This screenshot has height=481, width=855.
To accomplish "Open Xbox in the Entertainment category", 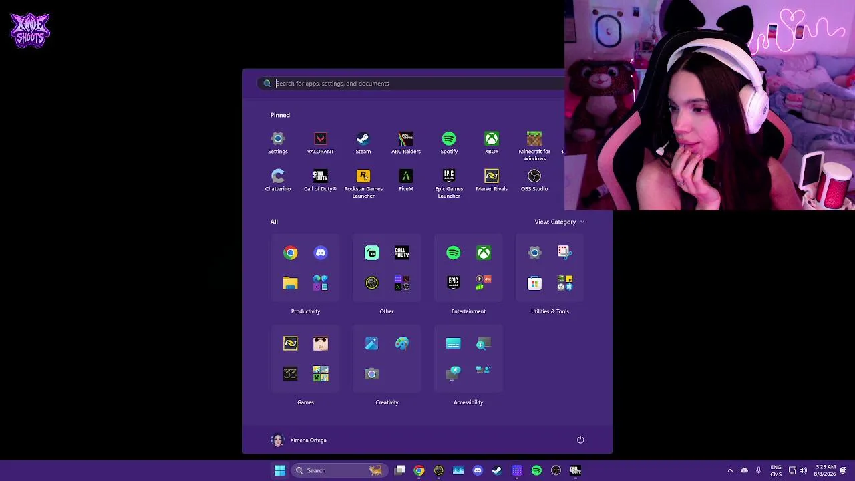I will pos(484,253).
